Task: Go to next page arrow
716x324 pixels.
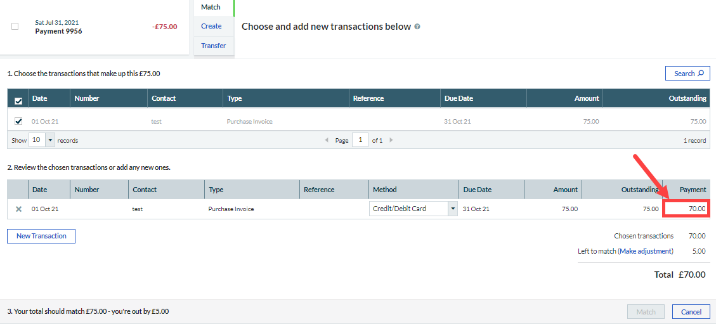Action: [x=391, y=140]
